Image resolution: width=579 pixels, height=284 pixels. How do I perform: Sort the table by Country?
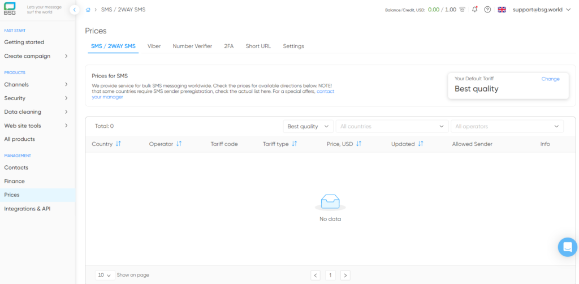point(118,144)
